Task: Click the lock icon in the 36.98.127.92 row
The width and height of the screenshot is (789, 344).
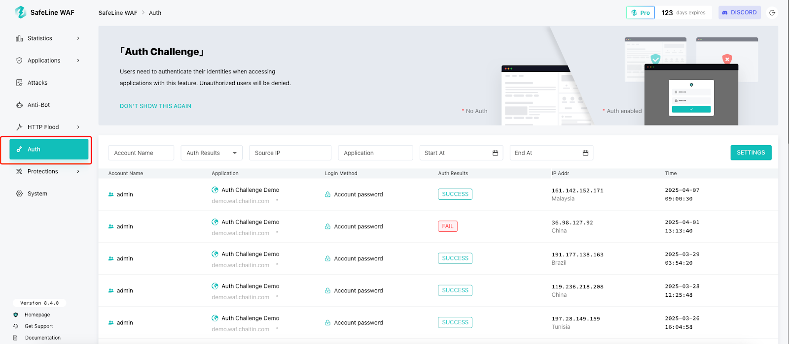Action: [x=327, y=226]
